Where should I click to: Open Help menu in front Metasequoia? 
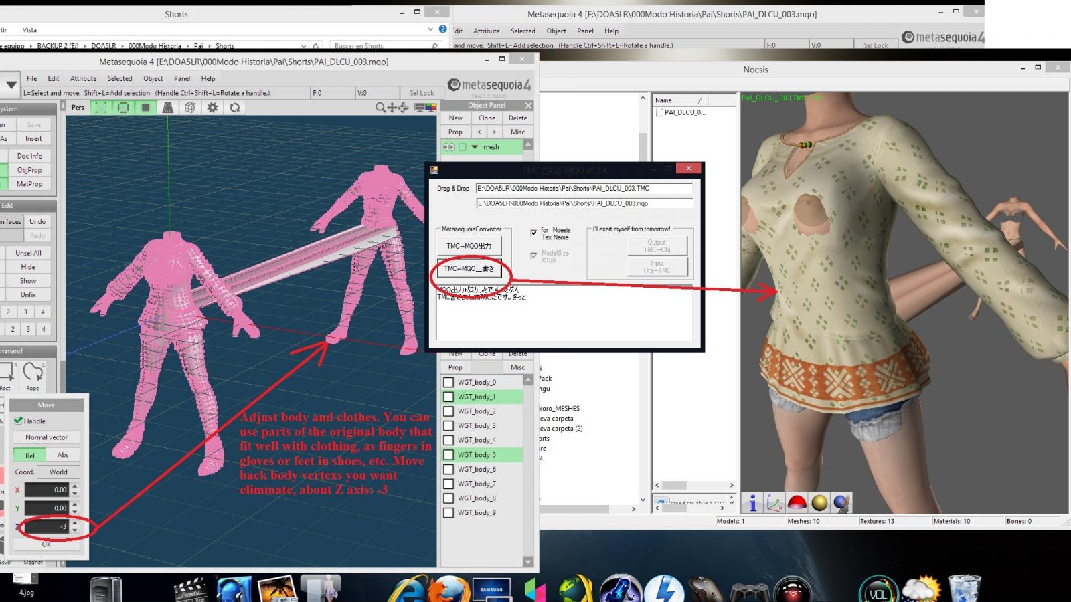(208, 78)
